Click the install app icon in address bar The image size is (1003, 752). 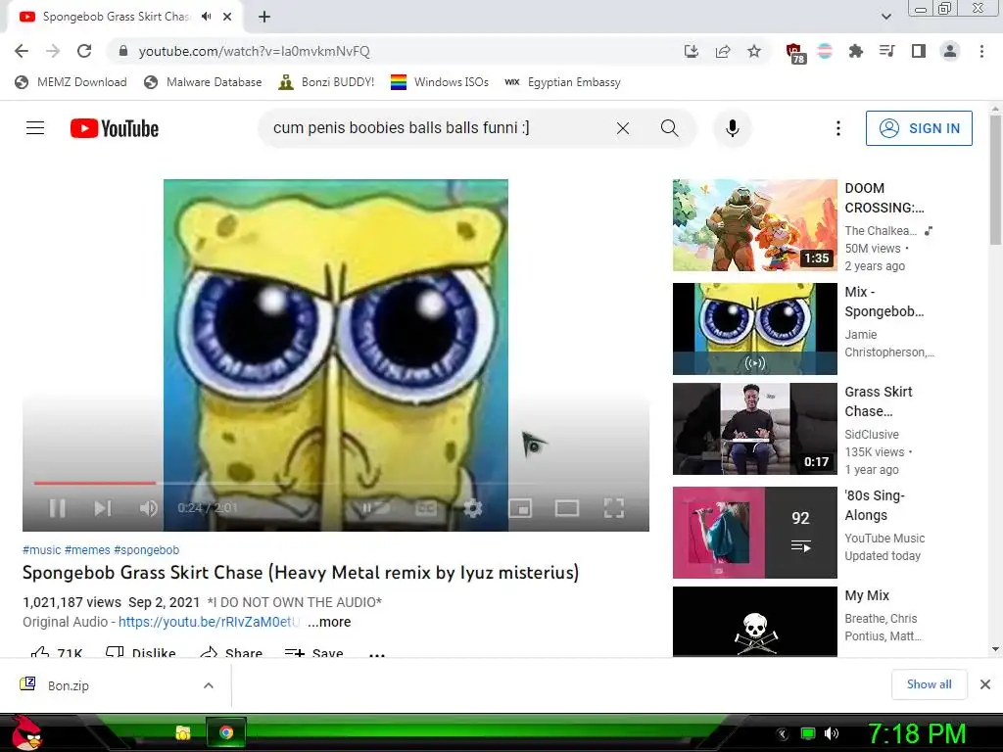point(692,51)
